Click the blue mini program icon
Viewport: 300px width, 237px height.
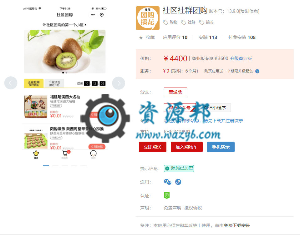click(x=178, y=182)
